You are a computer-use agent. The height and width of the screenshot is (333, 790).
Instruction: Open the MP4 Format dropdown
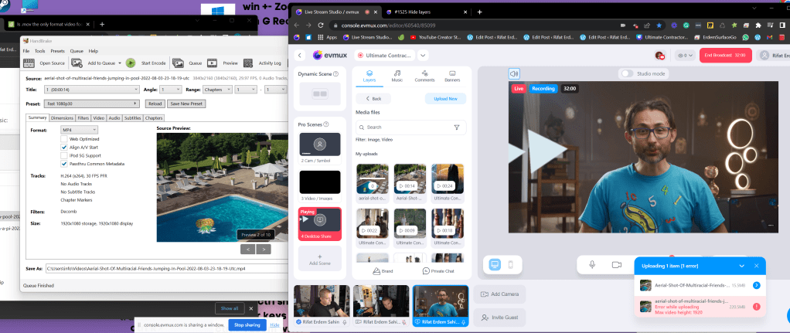[x=79, y=130]
